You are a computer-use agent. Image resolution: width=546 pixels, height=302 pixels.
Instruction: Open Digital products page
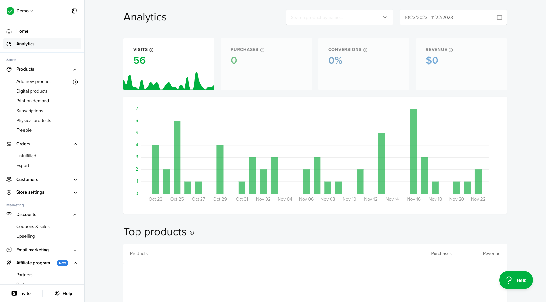point(32,91)
